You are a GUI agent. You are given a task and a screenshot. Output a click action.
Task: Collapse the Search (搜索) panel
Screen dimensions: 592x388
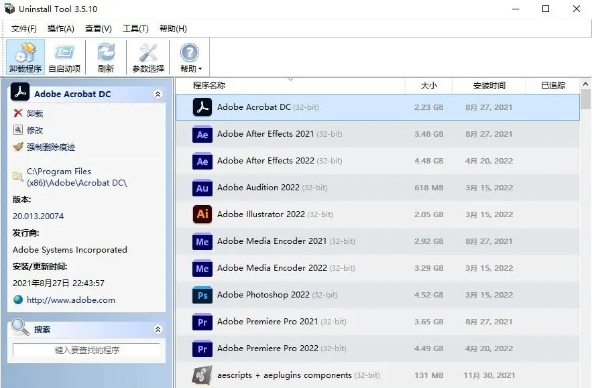(158, 330)
